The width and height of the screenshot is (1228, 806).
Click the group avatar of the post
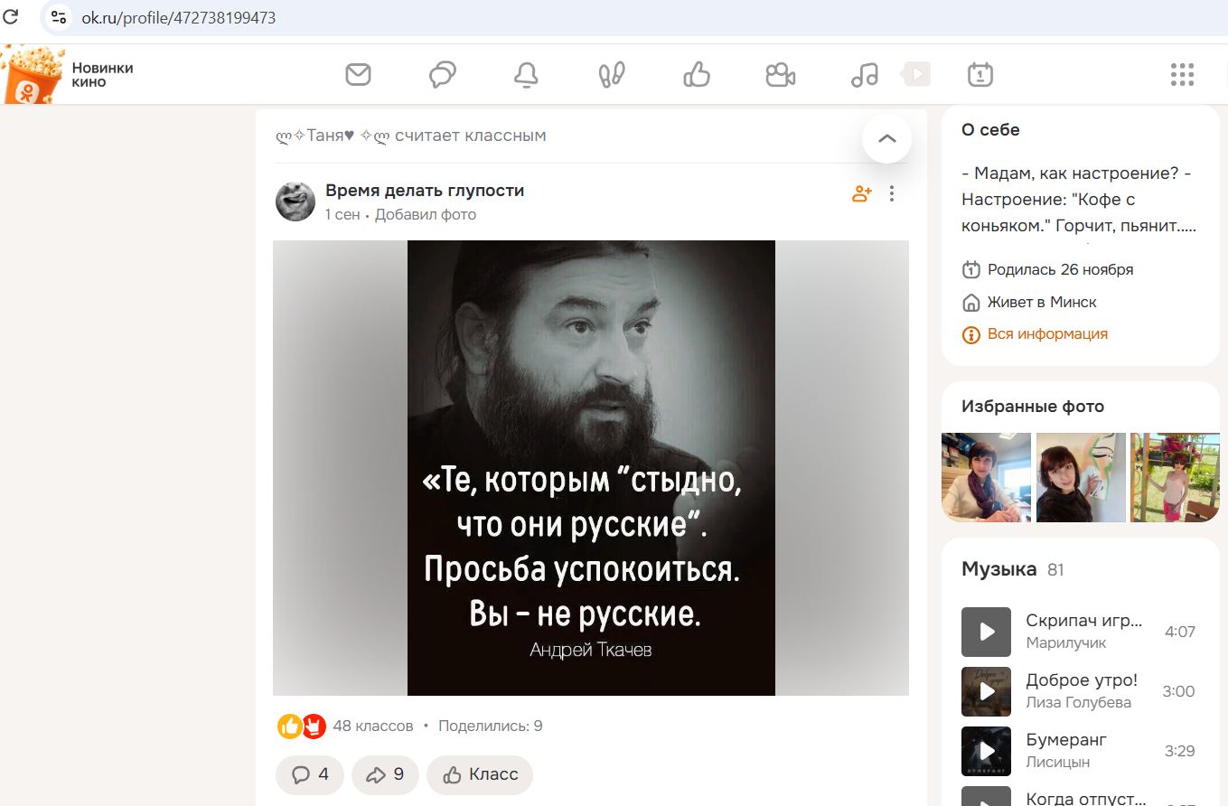[295, 201]
